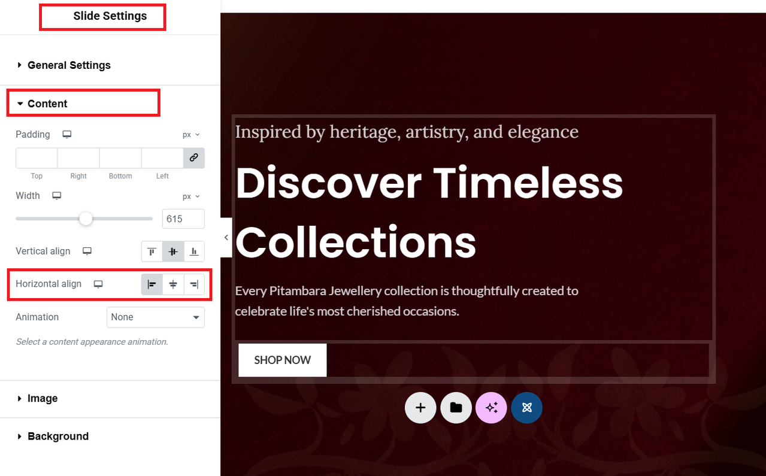Click the folder template library button
766x476 pixels.
(x=456, y=408)
